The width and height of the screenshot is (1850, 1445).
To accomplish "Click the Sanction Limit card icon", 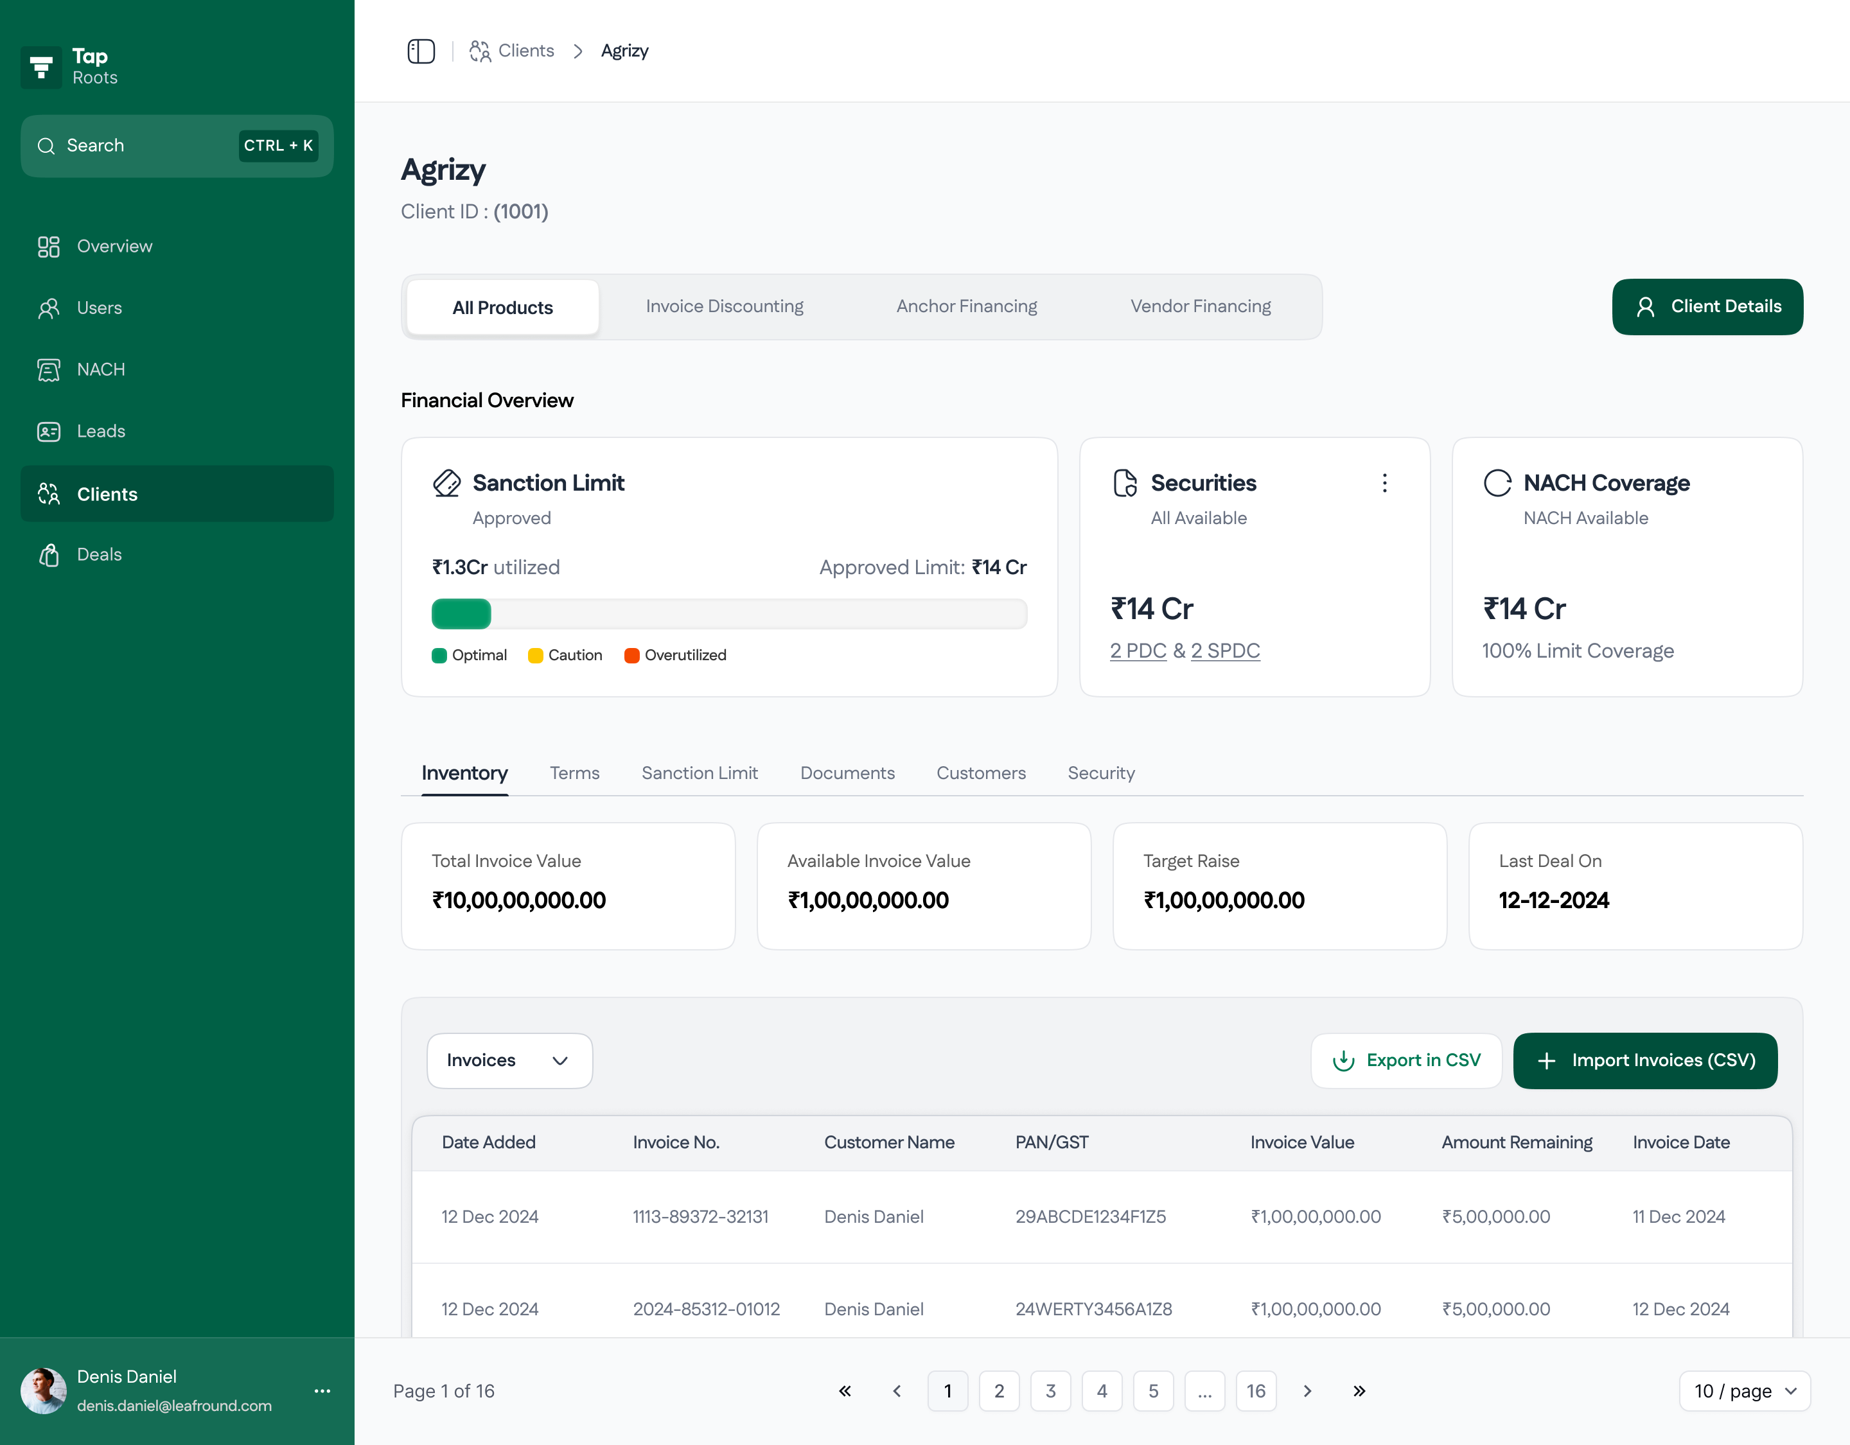I will click(446, 483).
